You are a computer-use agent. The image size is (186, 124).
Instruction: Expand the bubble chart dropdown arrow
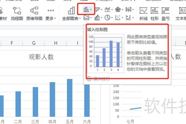133,18
